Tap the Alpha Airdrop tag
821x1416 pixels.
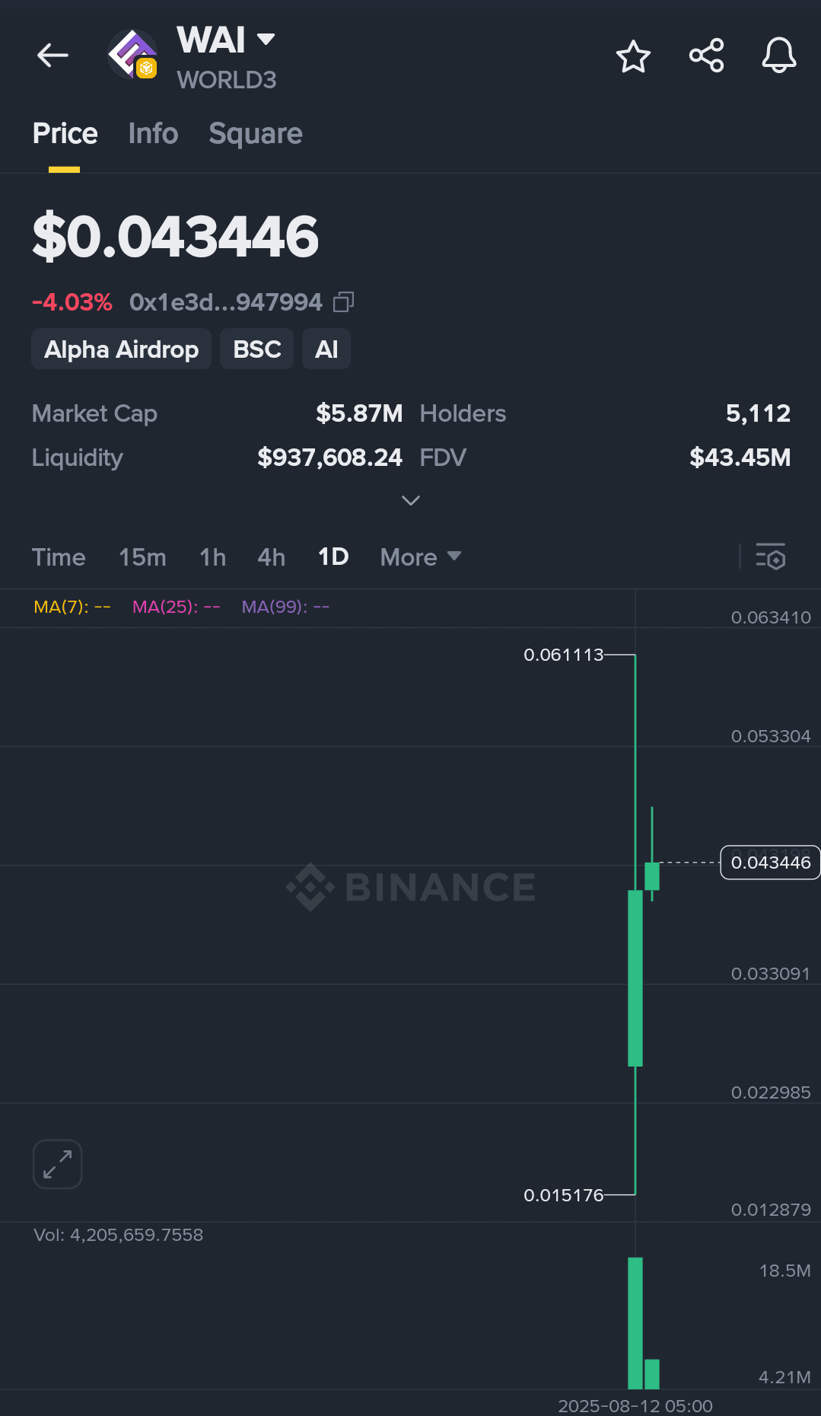coord(121,349)
